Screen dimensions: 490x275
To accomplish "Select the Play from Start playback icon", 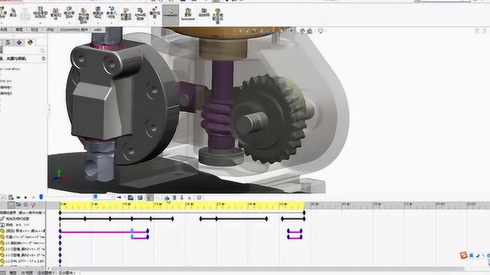I will click(18, 197).
